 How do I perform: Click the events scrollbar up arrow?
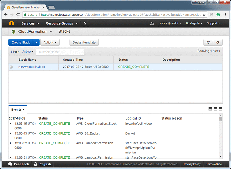[x=220, y=116]
